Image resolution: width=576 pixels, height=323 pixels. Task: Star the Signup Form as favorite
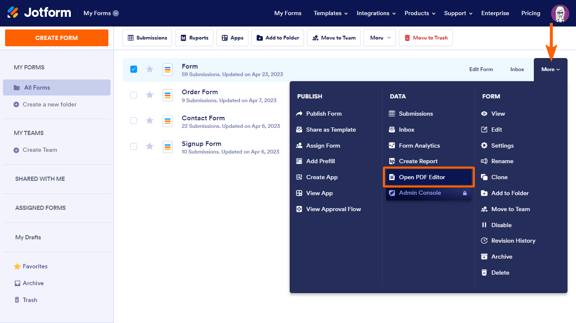pos(150,146)
